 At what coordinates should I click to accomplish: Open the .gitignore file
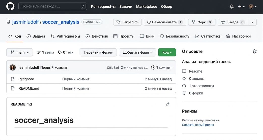click(x=26, y=79)
